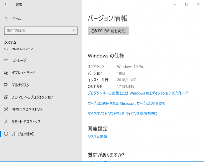Viewport: 204px width, 162px height.
Task: Click the back arrow in title bar
Action: pos(6,4)
